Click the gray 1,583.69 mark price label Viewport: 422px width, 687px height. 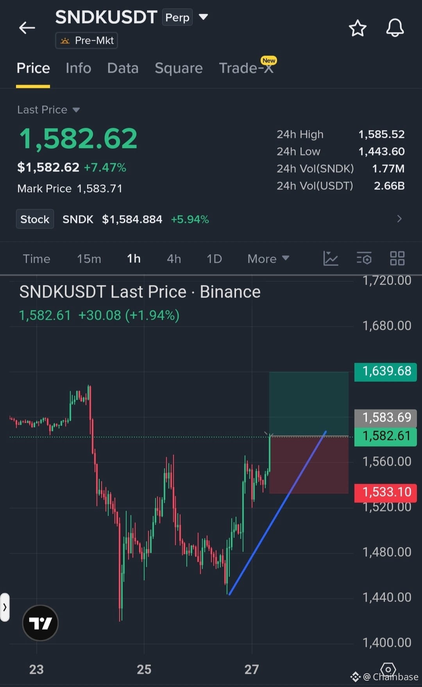(385, 418)
